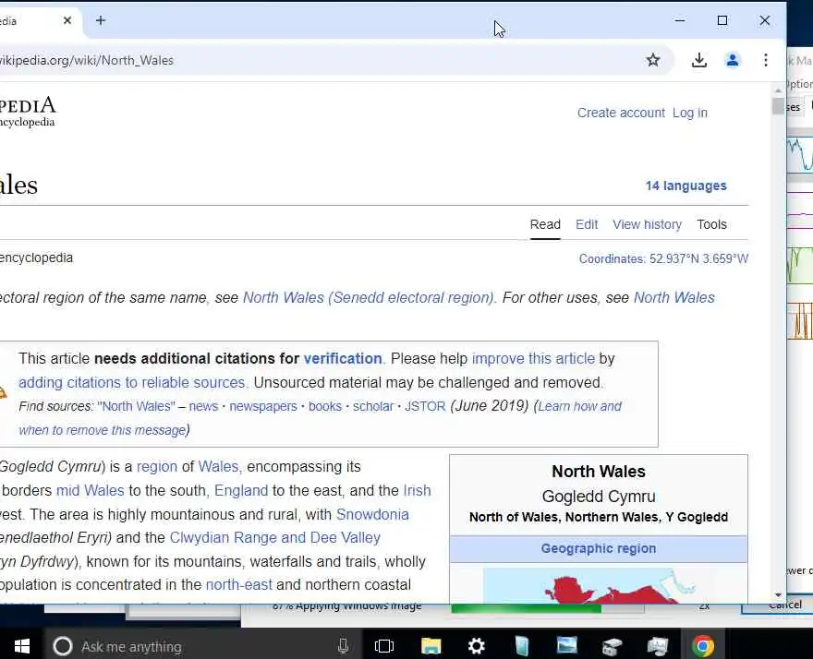Open the Chrome icon on the taskbar
Image resolution: width=813 pixels, height=659 pixels.
702,646
